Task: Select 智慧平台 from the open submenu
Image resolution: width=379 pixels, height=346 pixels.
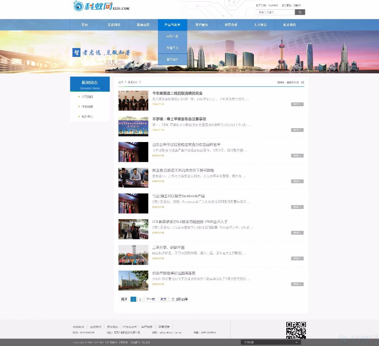Action: (x=173, y=48)
